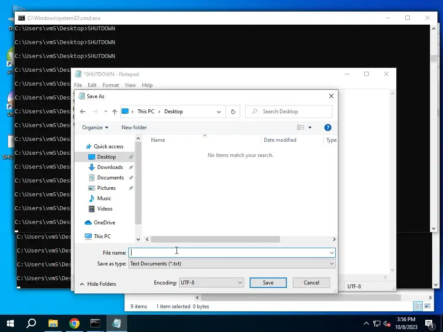Select This PC in the address breadcrumb
Screen dimensions: 443x332
146,112
